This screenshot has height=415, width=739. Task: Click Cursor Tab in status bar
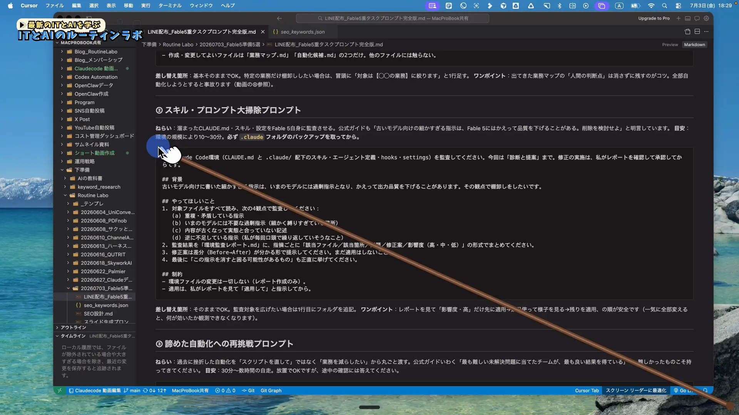click(587, 390)
